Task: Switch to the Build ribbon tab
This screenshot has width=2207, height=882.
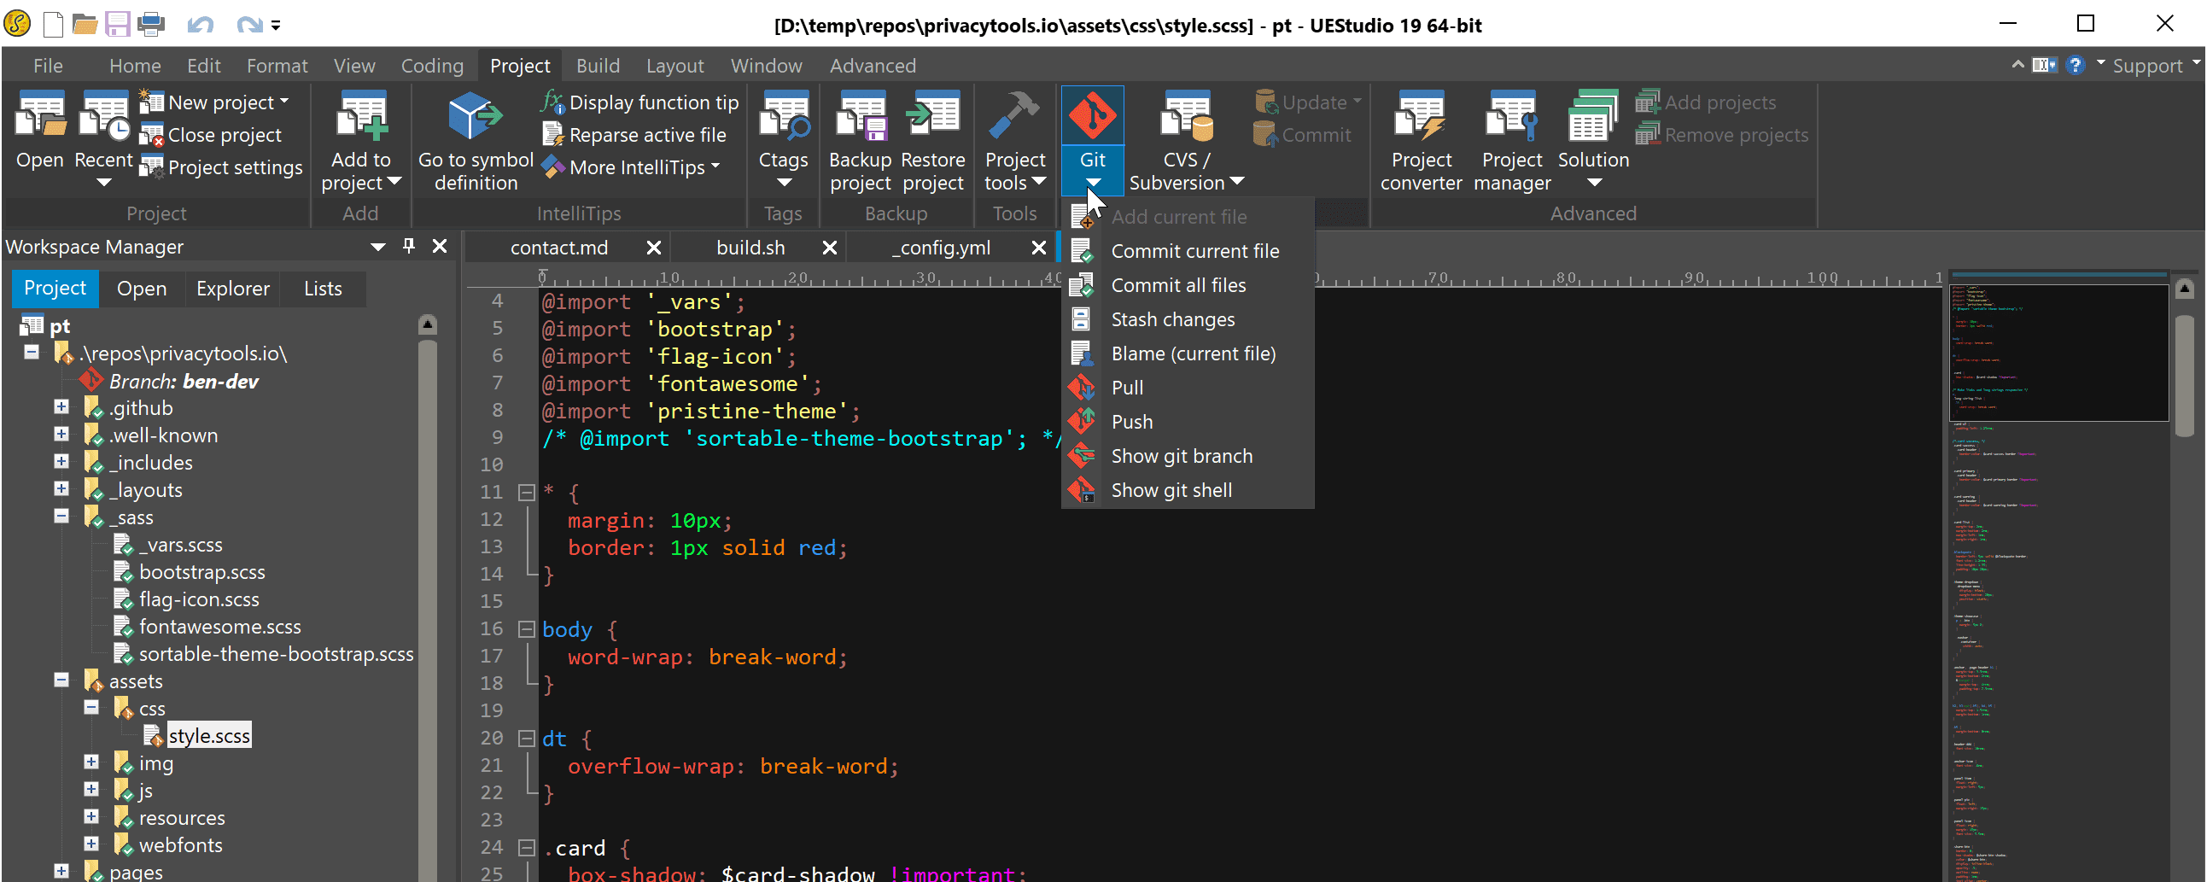Action: tap(597, 66)
